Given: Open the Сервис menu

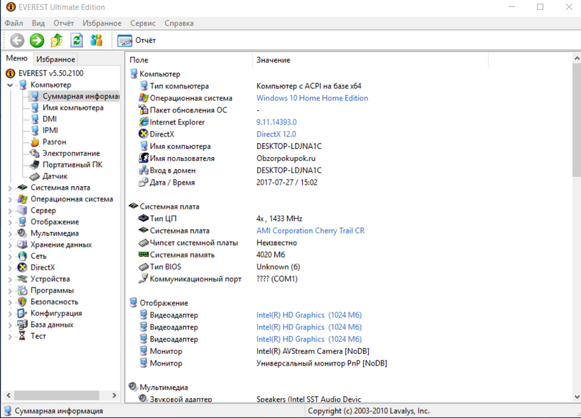Looking at the screenshot, I should tap(143, 23).
